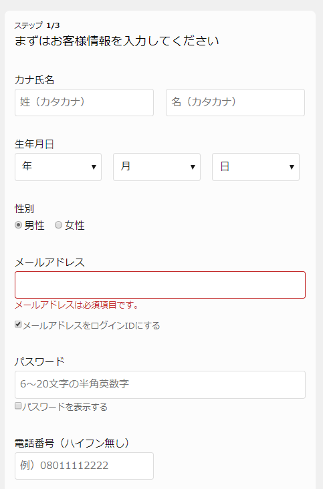Click the 生年月日 field label
Image resolution: width=323 pixels, height=489 pixels.
click(x=34, y=144)
